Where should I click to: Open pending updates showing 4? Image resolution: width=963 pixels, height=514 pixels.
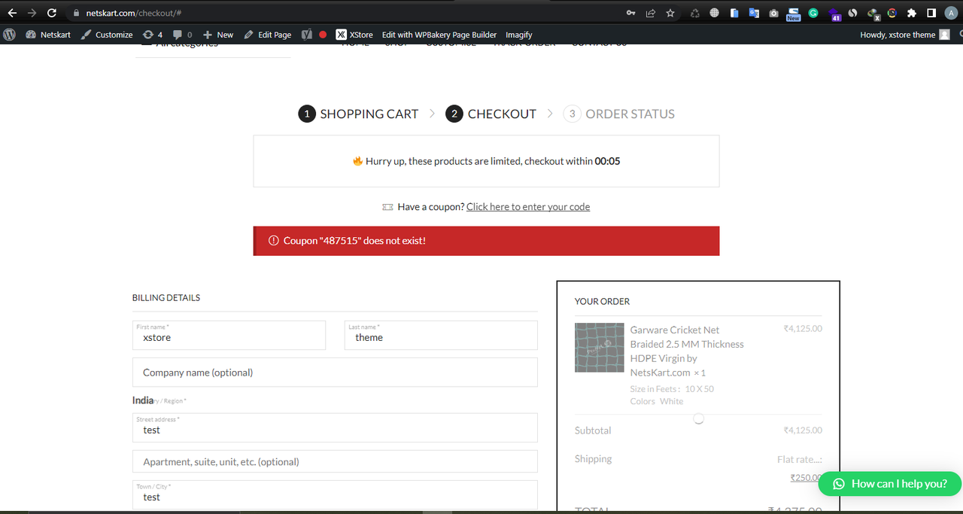pos(153,35)
